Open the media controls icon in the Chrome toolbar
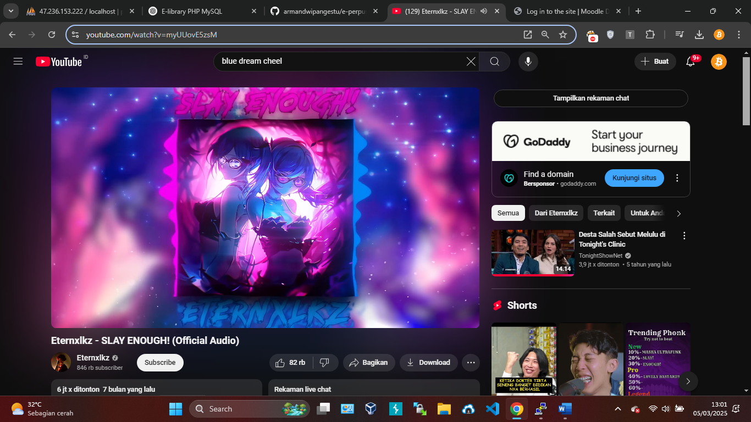Image resolution: width=751 pixels, height=422 pixels. point(680,35)
